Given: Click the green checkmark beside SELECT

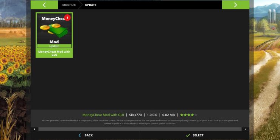Looking at the screenshot, I should click(188, 135).
